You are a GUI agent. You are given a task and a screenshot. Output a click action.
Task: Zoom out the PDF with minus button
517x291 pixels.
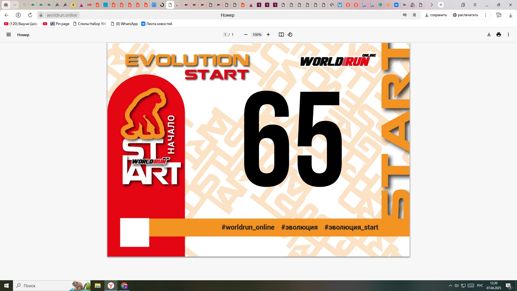pyautogui.click(x=246, y=34)
